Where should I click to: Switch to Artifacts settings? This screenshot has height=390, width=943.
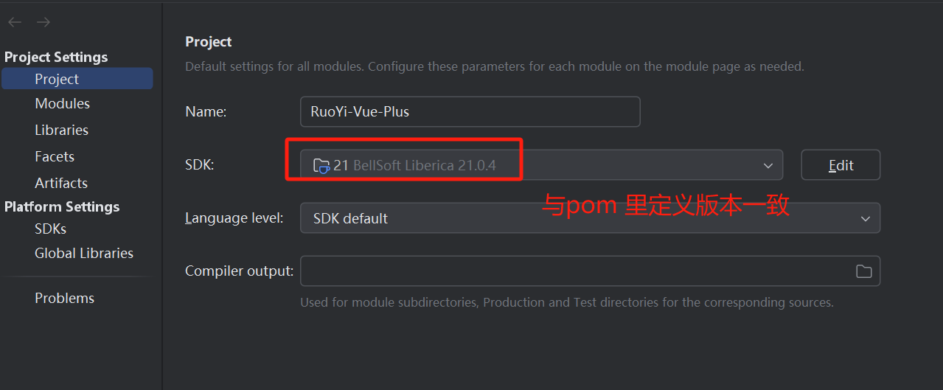click(61, 183)
